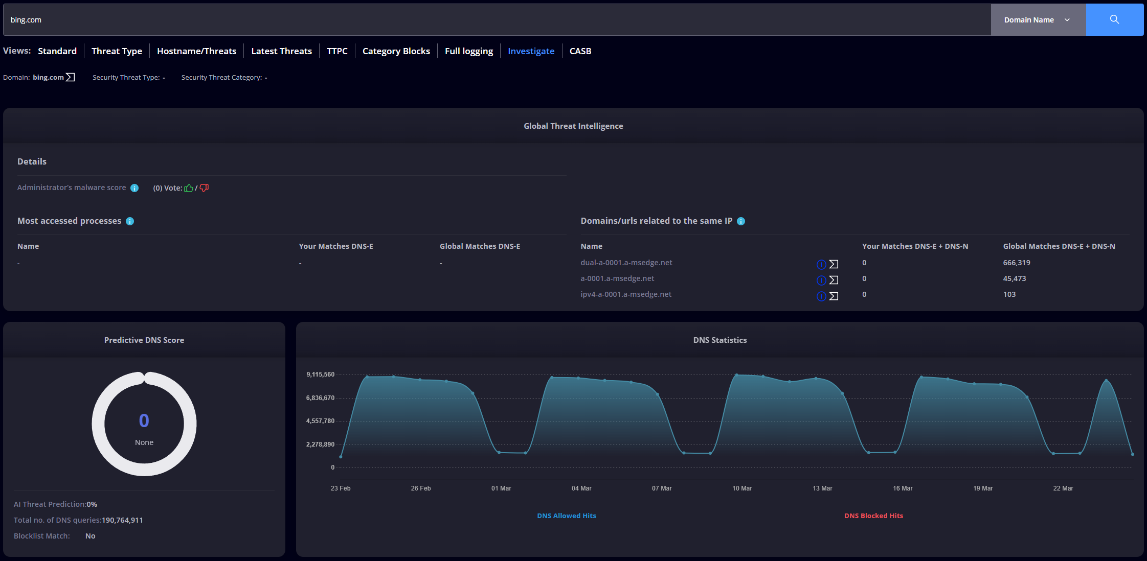Show info for Administrator's malware score
The width and height of the screenshot is (1147, 561).
tap(134, 188)
